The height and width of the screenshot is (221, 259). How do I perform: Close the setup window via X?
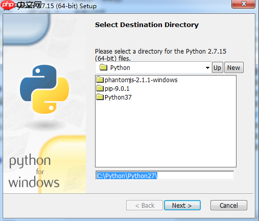click(x=244, y=4)
